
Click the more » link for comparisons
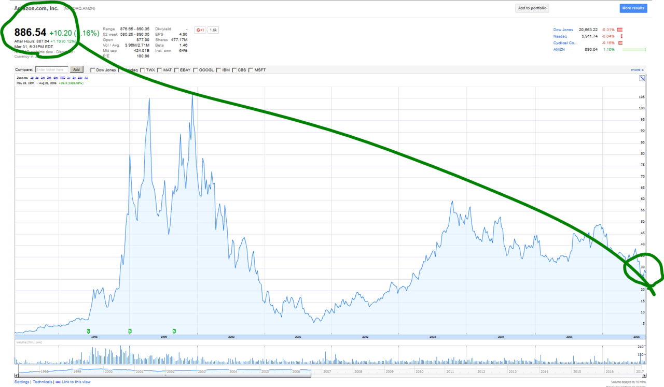(637, 69)
